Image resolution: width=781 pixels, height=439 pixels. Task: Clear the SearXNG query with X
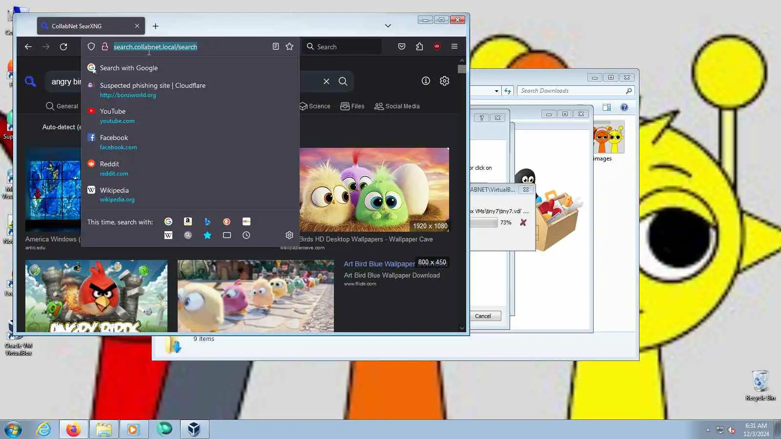click(x=327, y=81)
